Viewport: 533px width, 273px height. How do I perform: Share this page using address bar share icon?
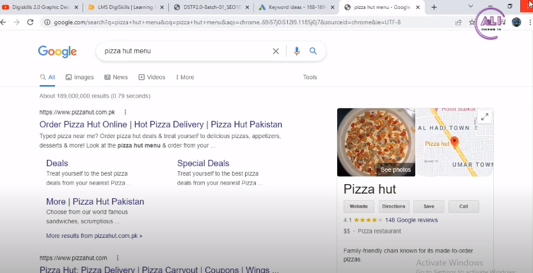pyautogui.click(x=459, y=22)
